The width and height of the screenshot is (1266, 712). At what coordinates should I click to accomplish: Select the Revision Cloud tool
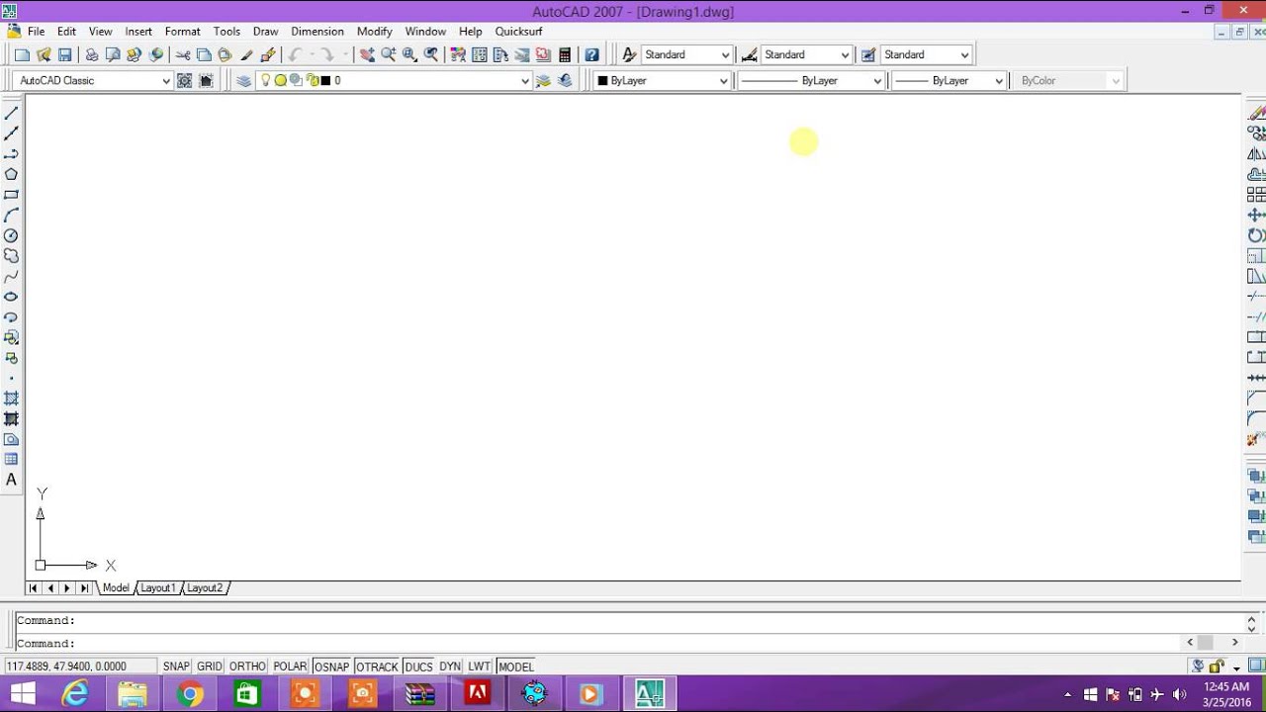12,256
